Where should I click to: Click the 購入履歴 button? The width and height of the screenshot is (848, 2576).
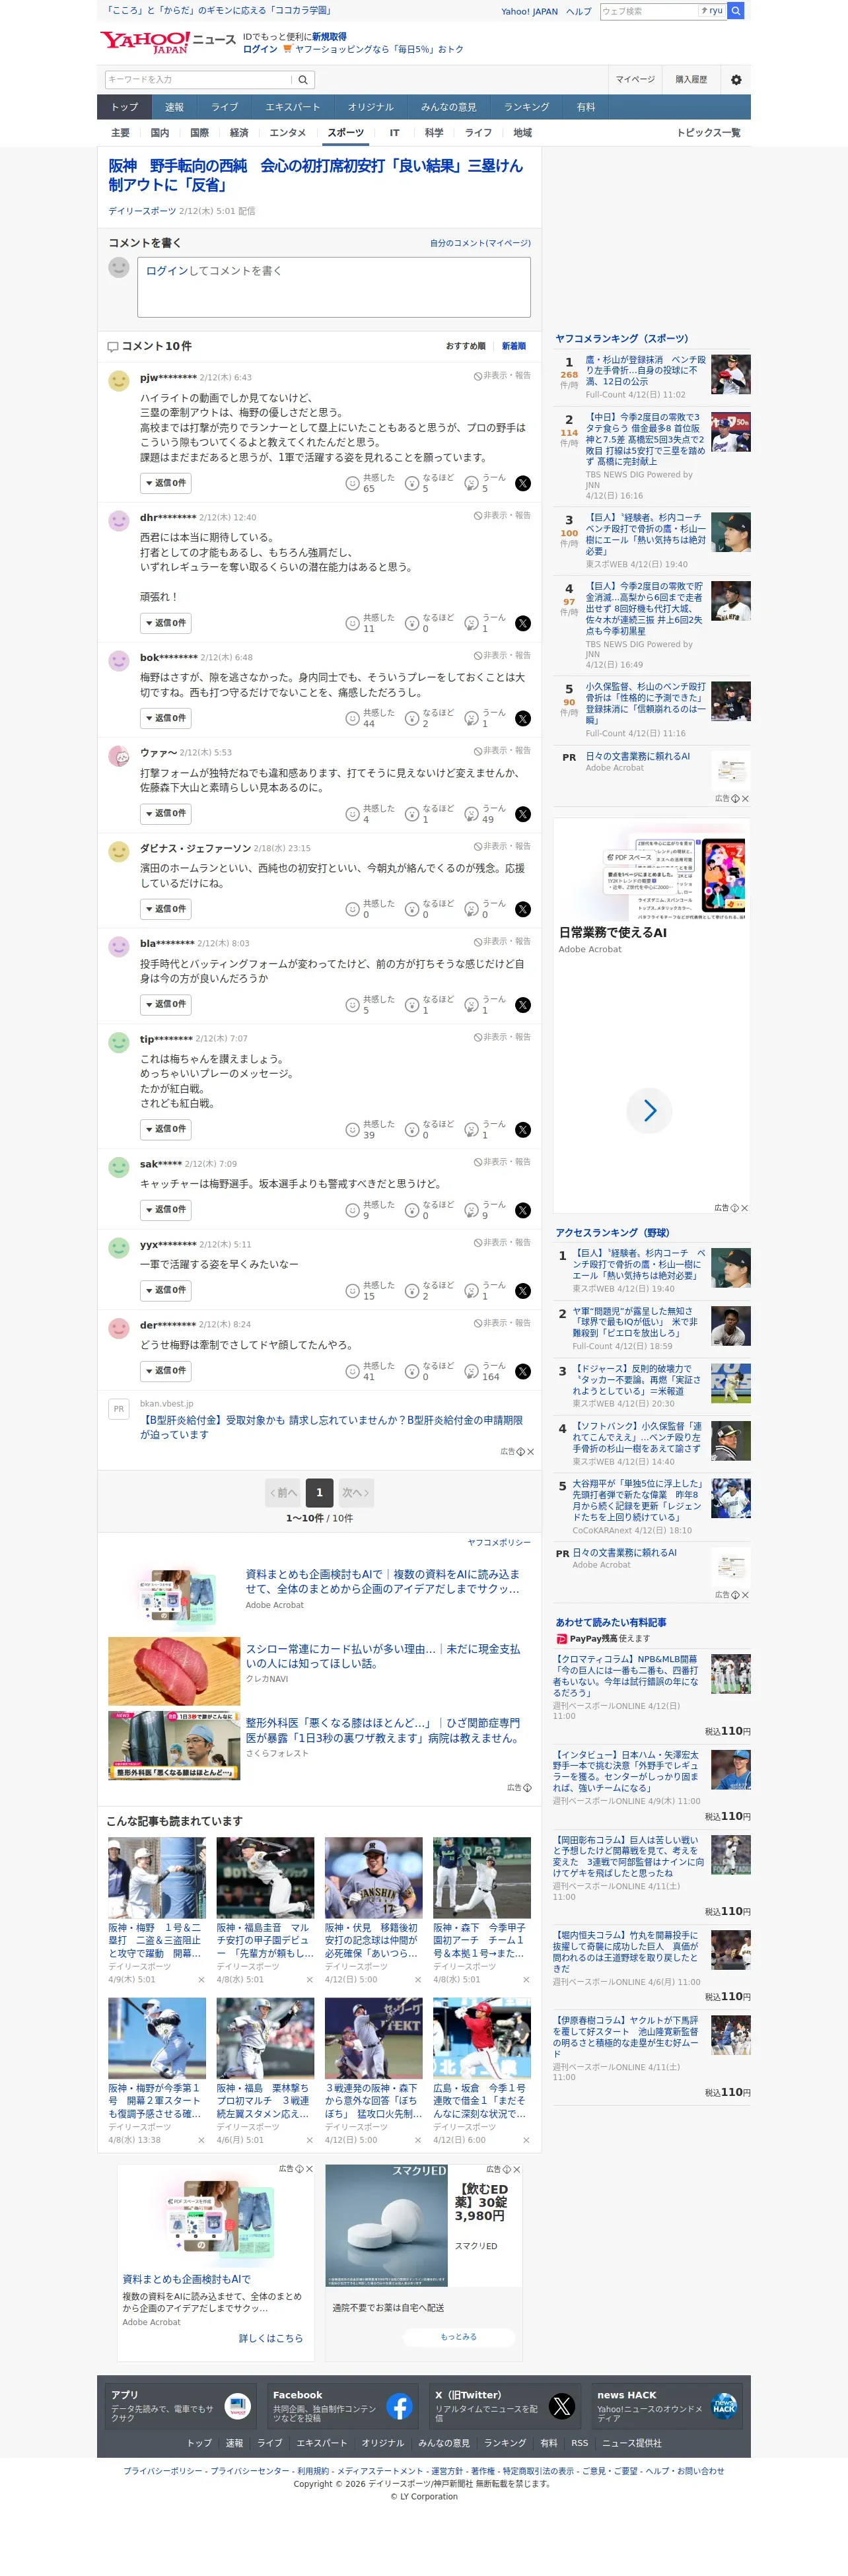(x=691, y=79)
